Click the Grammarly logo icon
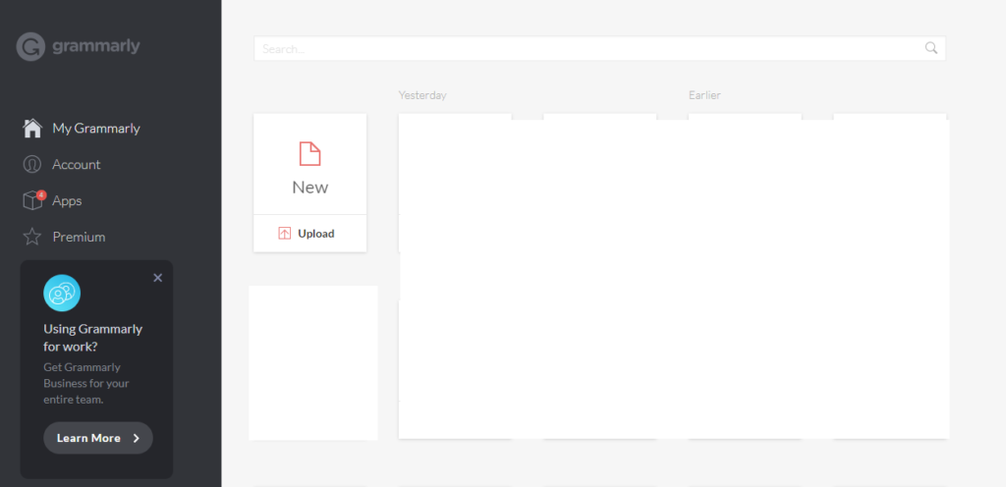Viewport: 1006px width, 487px height. pos(30,47)
